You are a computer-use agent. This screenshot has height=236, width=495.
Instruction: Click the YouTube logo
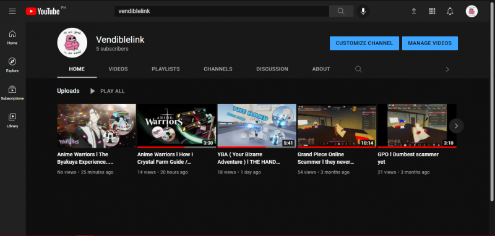point(43,11)
